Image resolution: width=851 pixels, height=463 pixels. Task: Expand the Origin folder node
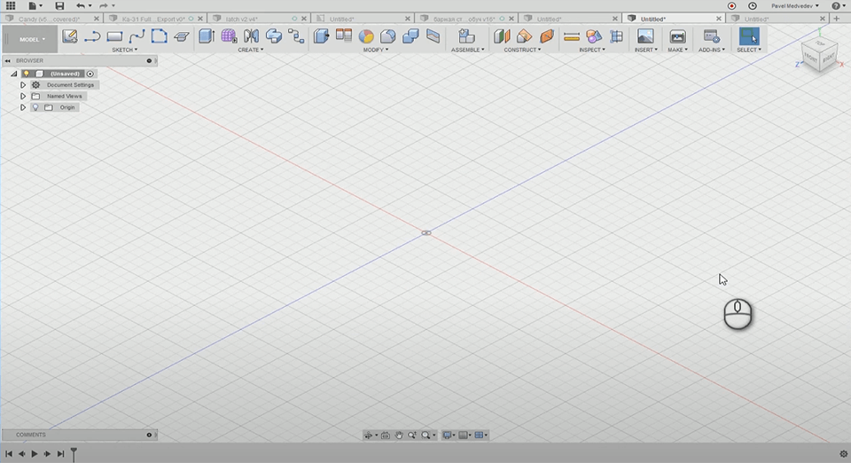[23, 107]
